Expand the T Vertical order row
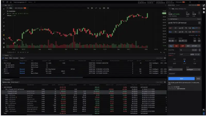The image size is (206, 116). pos(2,73)
